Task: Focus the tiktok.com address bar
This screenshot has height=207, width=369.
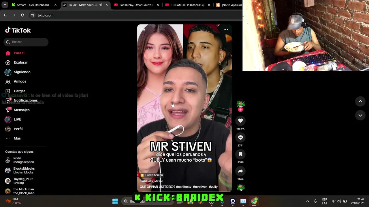Action: [135, 15]
